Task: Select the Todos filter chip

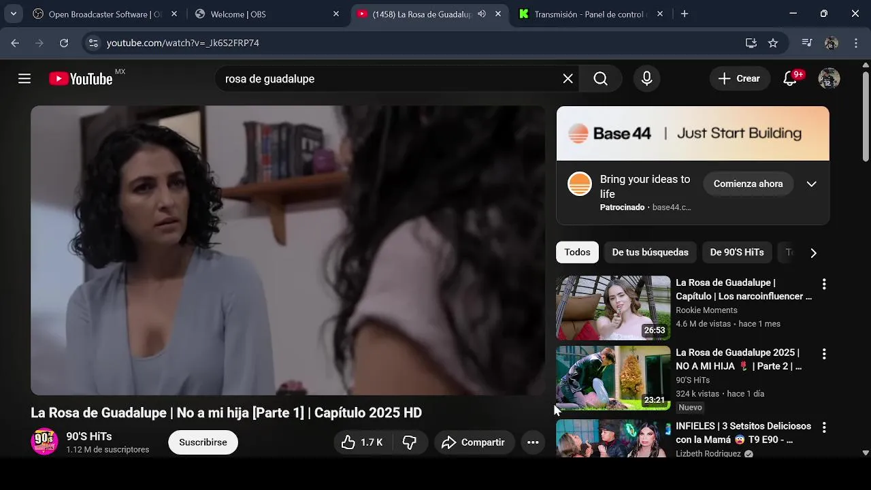Action: pyautogui.click(x=577, y=252)
